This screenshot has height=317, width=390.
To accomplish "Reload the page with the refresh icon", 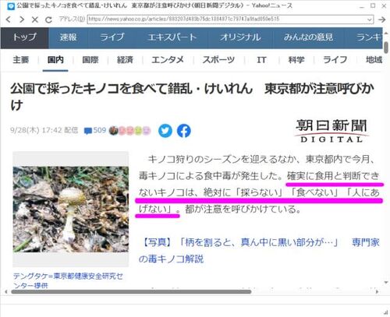I will 48,19.
